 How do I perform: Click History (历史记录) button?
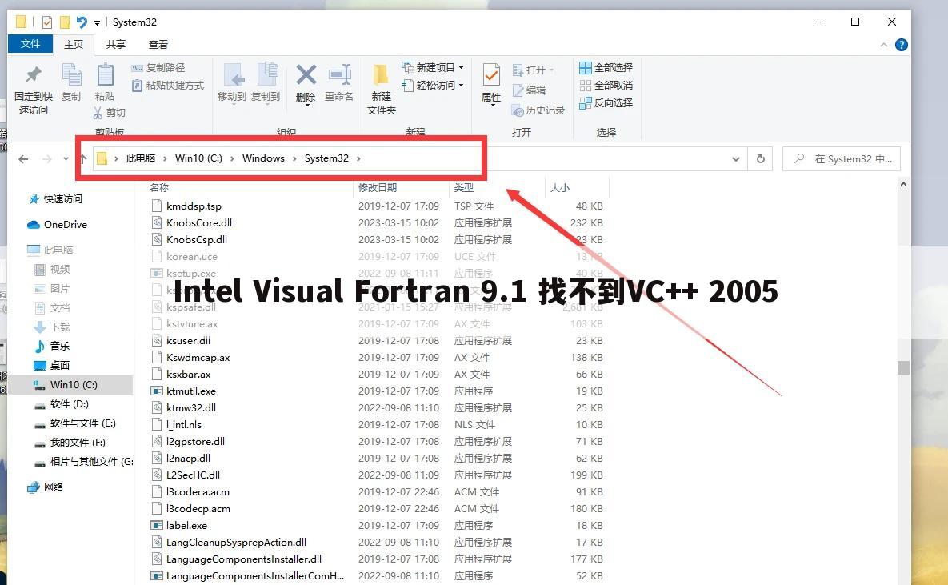click(x=538, y=110)
